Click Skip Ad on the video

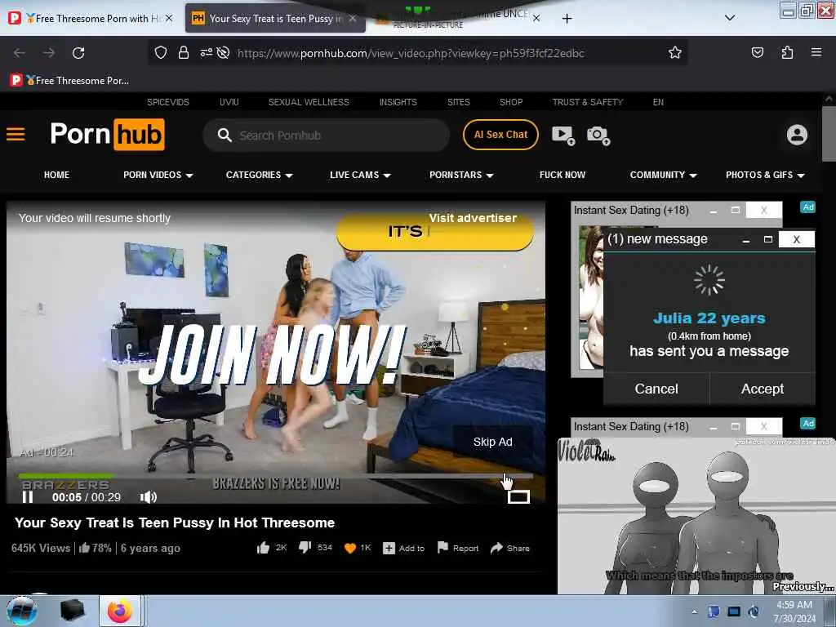click(x=492, y=442)
